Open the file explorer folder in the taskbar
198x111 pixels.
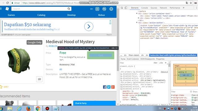10,109
